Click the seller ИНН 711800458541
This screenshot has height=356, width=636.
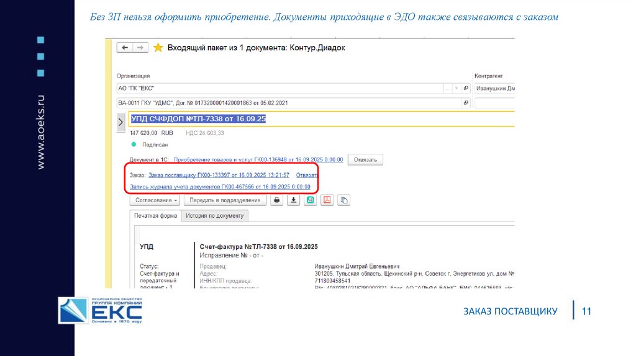pyautogui.click(x=333, y=281)
